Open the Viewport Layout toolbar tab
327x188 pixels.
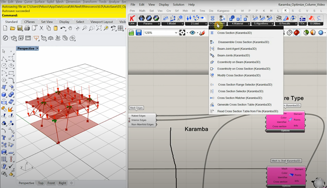[102, 22]
